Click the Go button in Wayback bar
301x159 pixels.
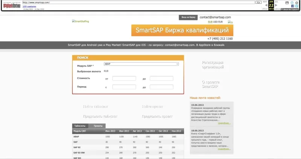[258, 3]
